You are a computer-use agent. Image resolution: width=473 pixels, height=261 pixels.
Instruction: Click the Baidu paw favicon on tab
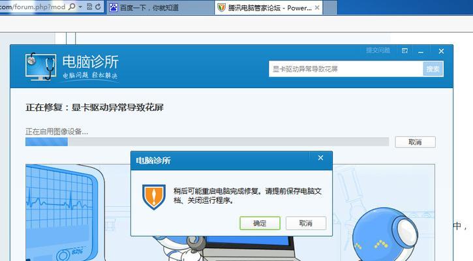(114, 8)
